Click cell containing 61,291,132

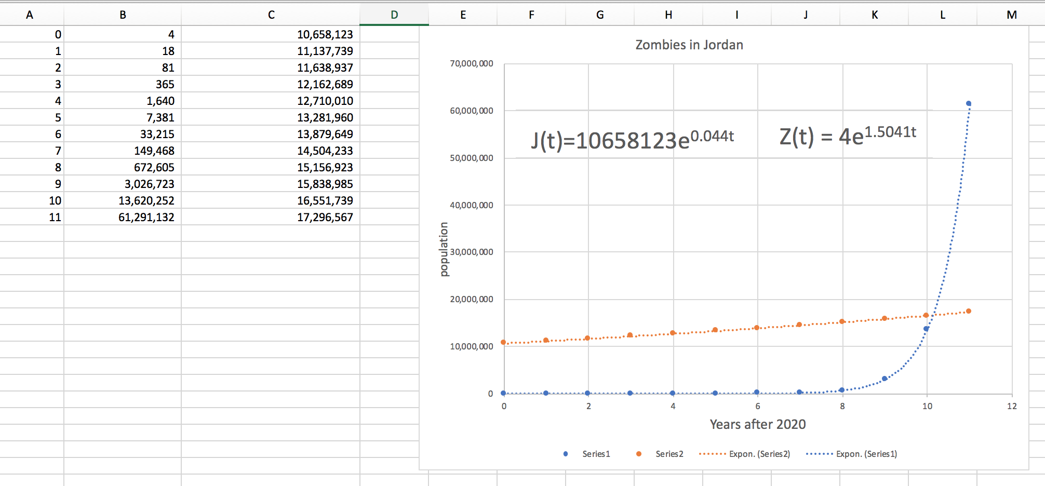[x=123, y=217]
